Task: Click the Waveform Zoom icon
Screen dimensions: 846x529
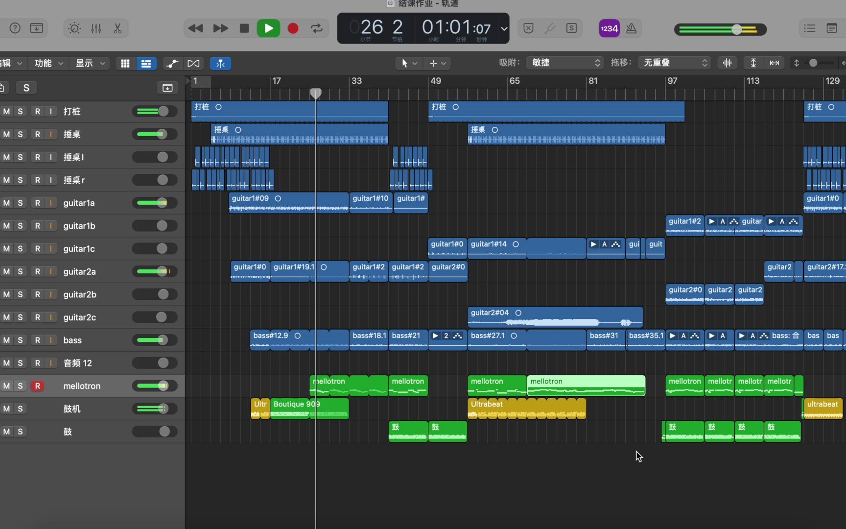Action: tap(728, 63)
